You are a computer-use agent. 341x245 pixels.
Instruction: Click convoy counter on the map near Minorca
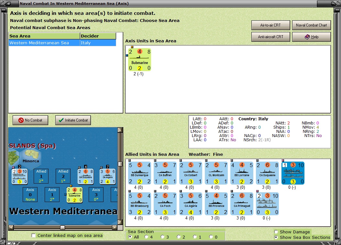19,176
